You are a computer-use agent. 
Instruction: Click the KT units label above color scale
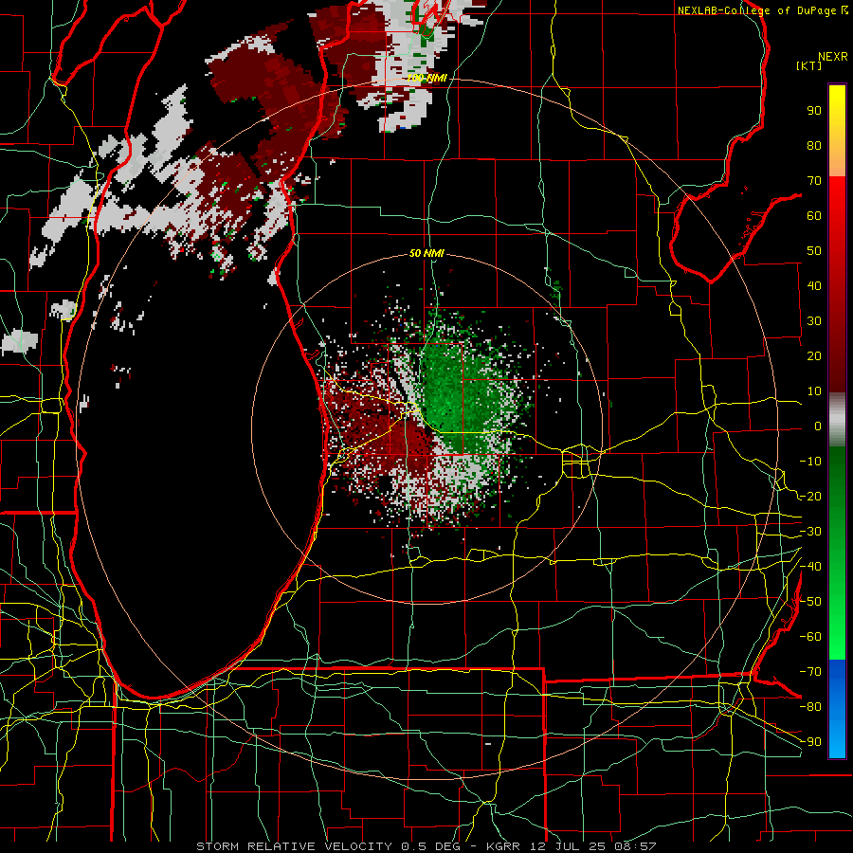pyautogui.click(x=809, y=65)
